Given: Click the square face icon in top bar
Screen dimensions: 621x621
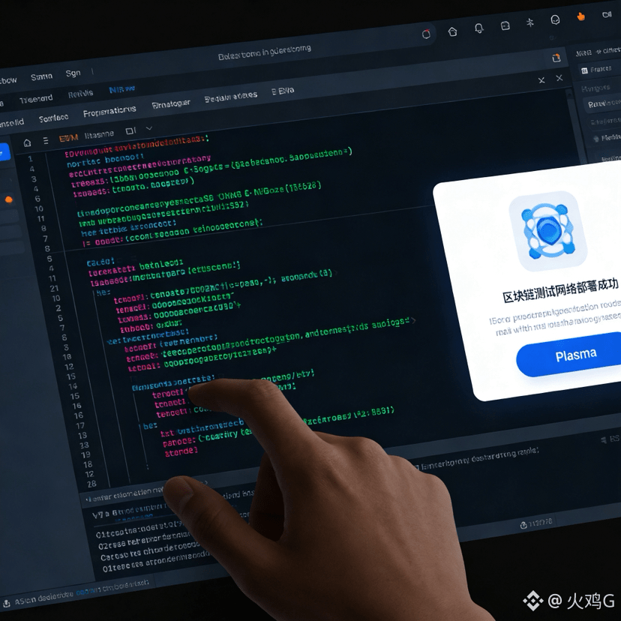Looking at the screenshot, I should [x=505, y=26].
